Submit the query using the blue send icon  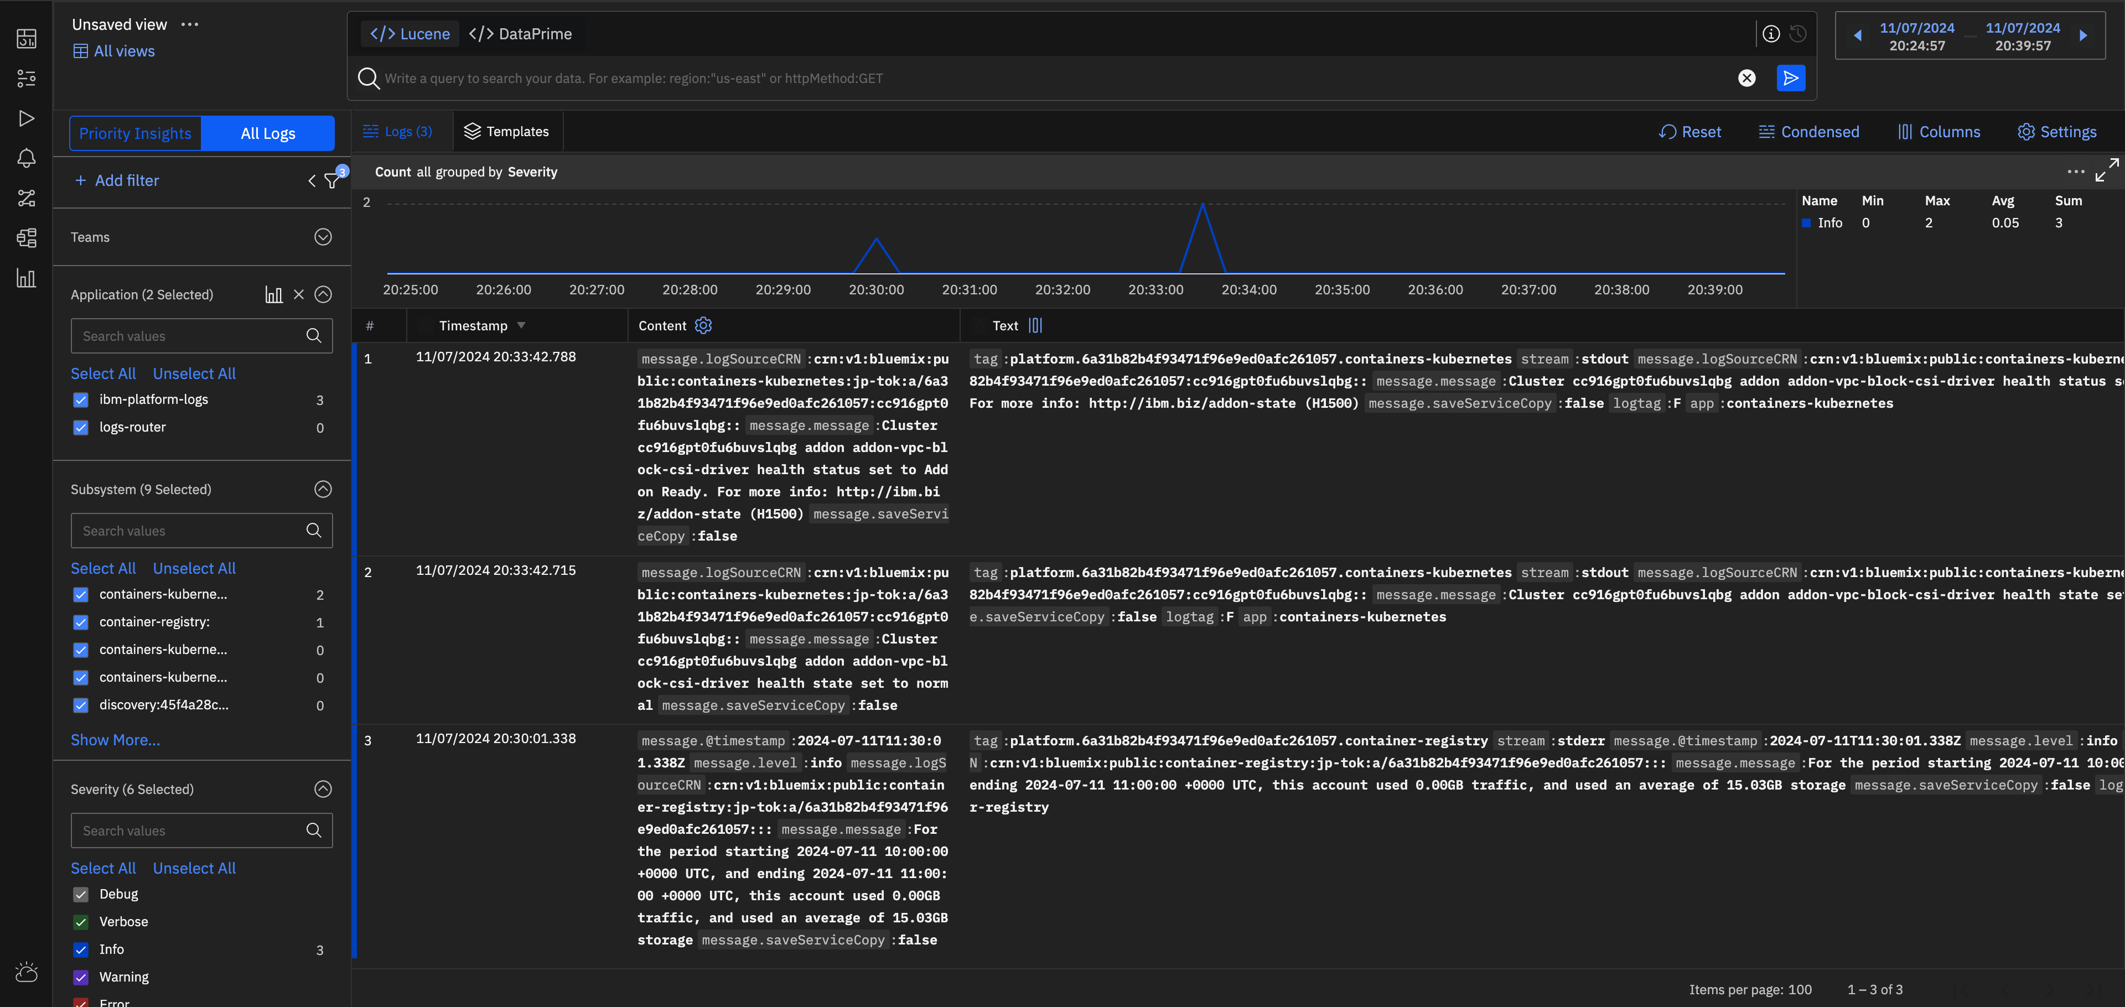[1791, 77]
